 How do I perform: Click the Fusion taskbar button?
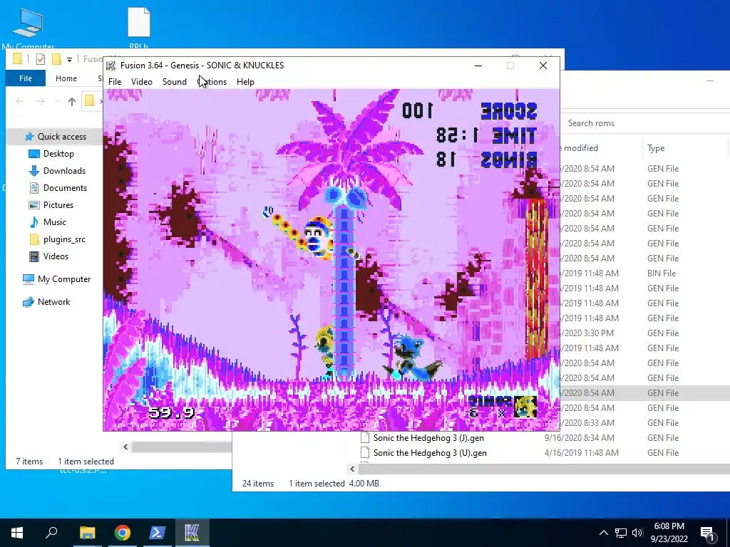coord(192,533)
